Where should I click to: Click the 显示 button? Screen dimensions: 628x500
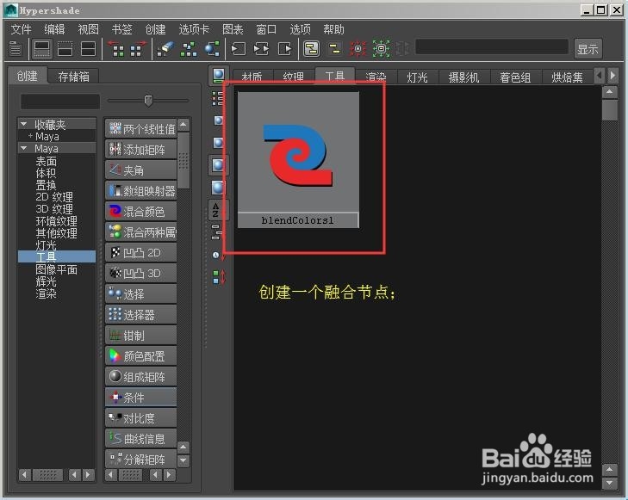(x=588, y=49)
